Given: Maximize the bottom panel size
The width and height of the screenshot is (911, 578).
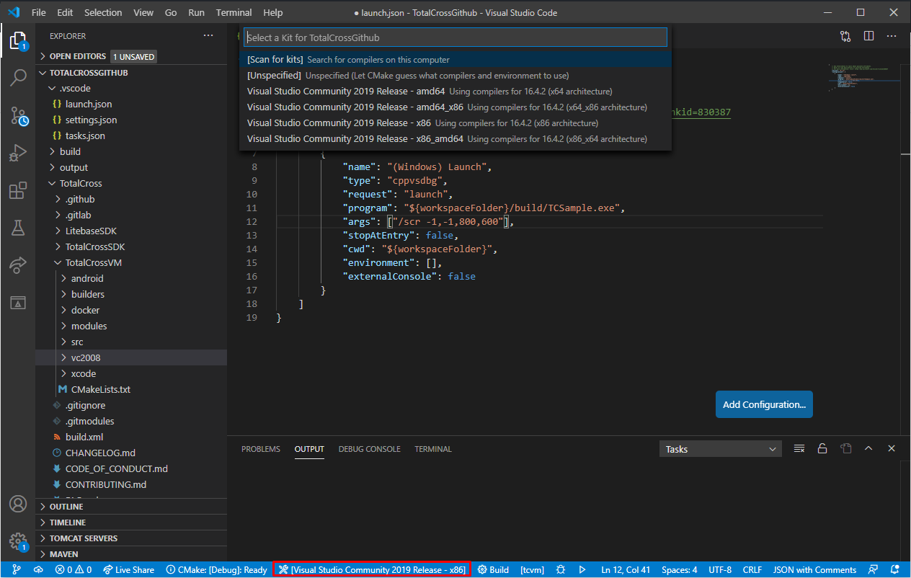Looking at the screenshot, I should [x=868, y=448].
